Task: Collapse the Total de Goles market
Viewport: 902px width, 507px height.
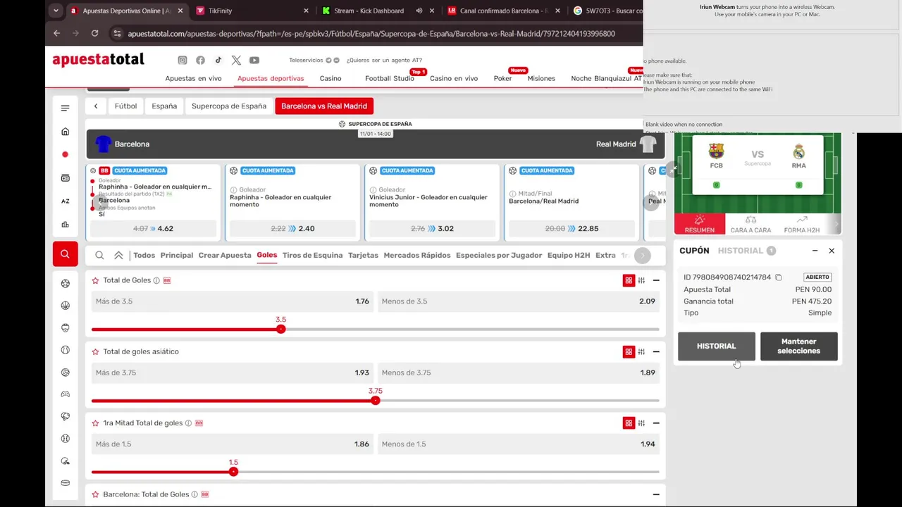Action: pos(656,280)
